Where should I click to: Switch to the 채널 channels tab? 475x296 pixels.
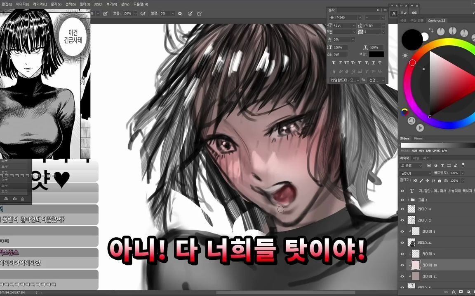[416, 158]
